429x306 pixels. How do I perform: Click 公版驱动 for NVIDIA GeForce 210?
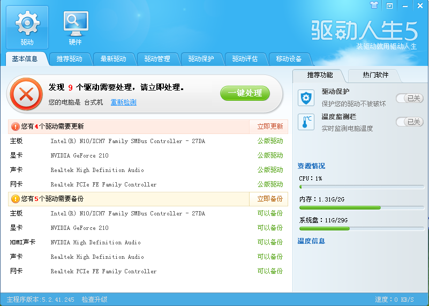pyautogui.click(x=270, y=155)
